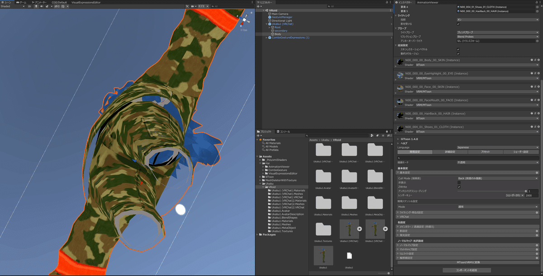Open gear menu of 基本設定 section

(x=537, y=172)
